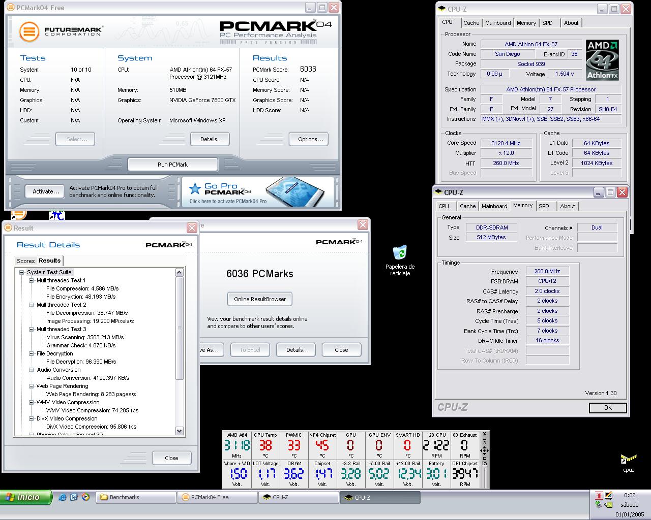
Task: Click the CAS# Latency 2.0 clocks field
Action: [547, 291]
